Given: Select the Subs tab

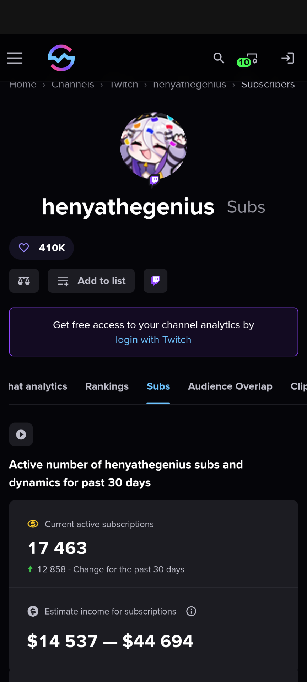Looking at the screenshot, I should pos(158,386).
